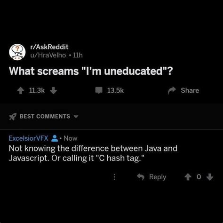Open the 13.5k comments count
This screenshot has width=223, height=223.
[115, 90]
